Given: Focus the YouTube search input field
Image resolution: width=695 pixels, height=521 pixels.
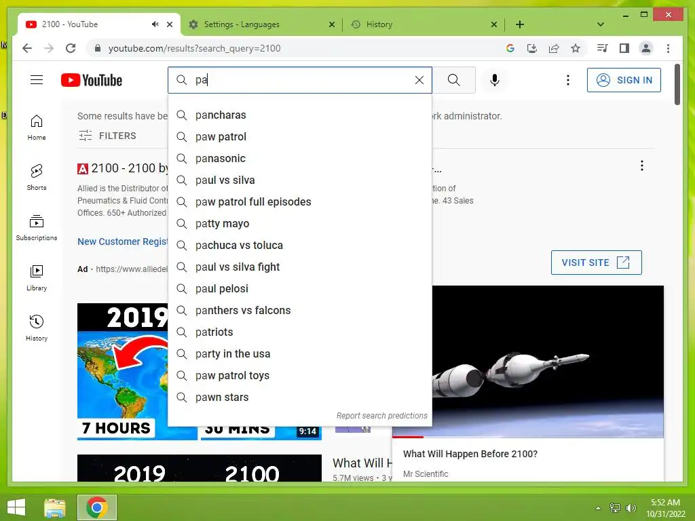Looking at the screenshot, I should pos(301,80).
